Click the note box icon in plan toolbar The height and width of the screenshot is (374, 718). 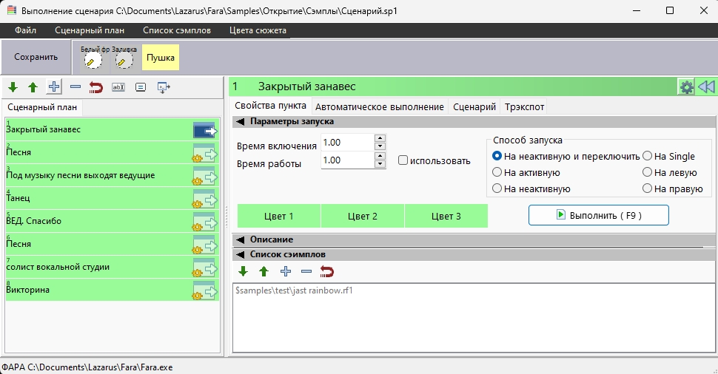[141, 87]
